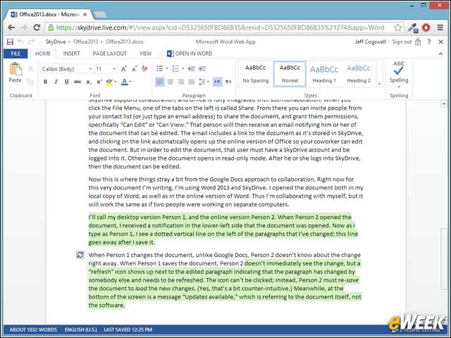
Task: Click OPEN IN WORD
Action: coord(190,54)
